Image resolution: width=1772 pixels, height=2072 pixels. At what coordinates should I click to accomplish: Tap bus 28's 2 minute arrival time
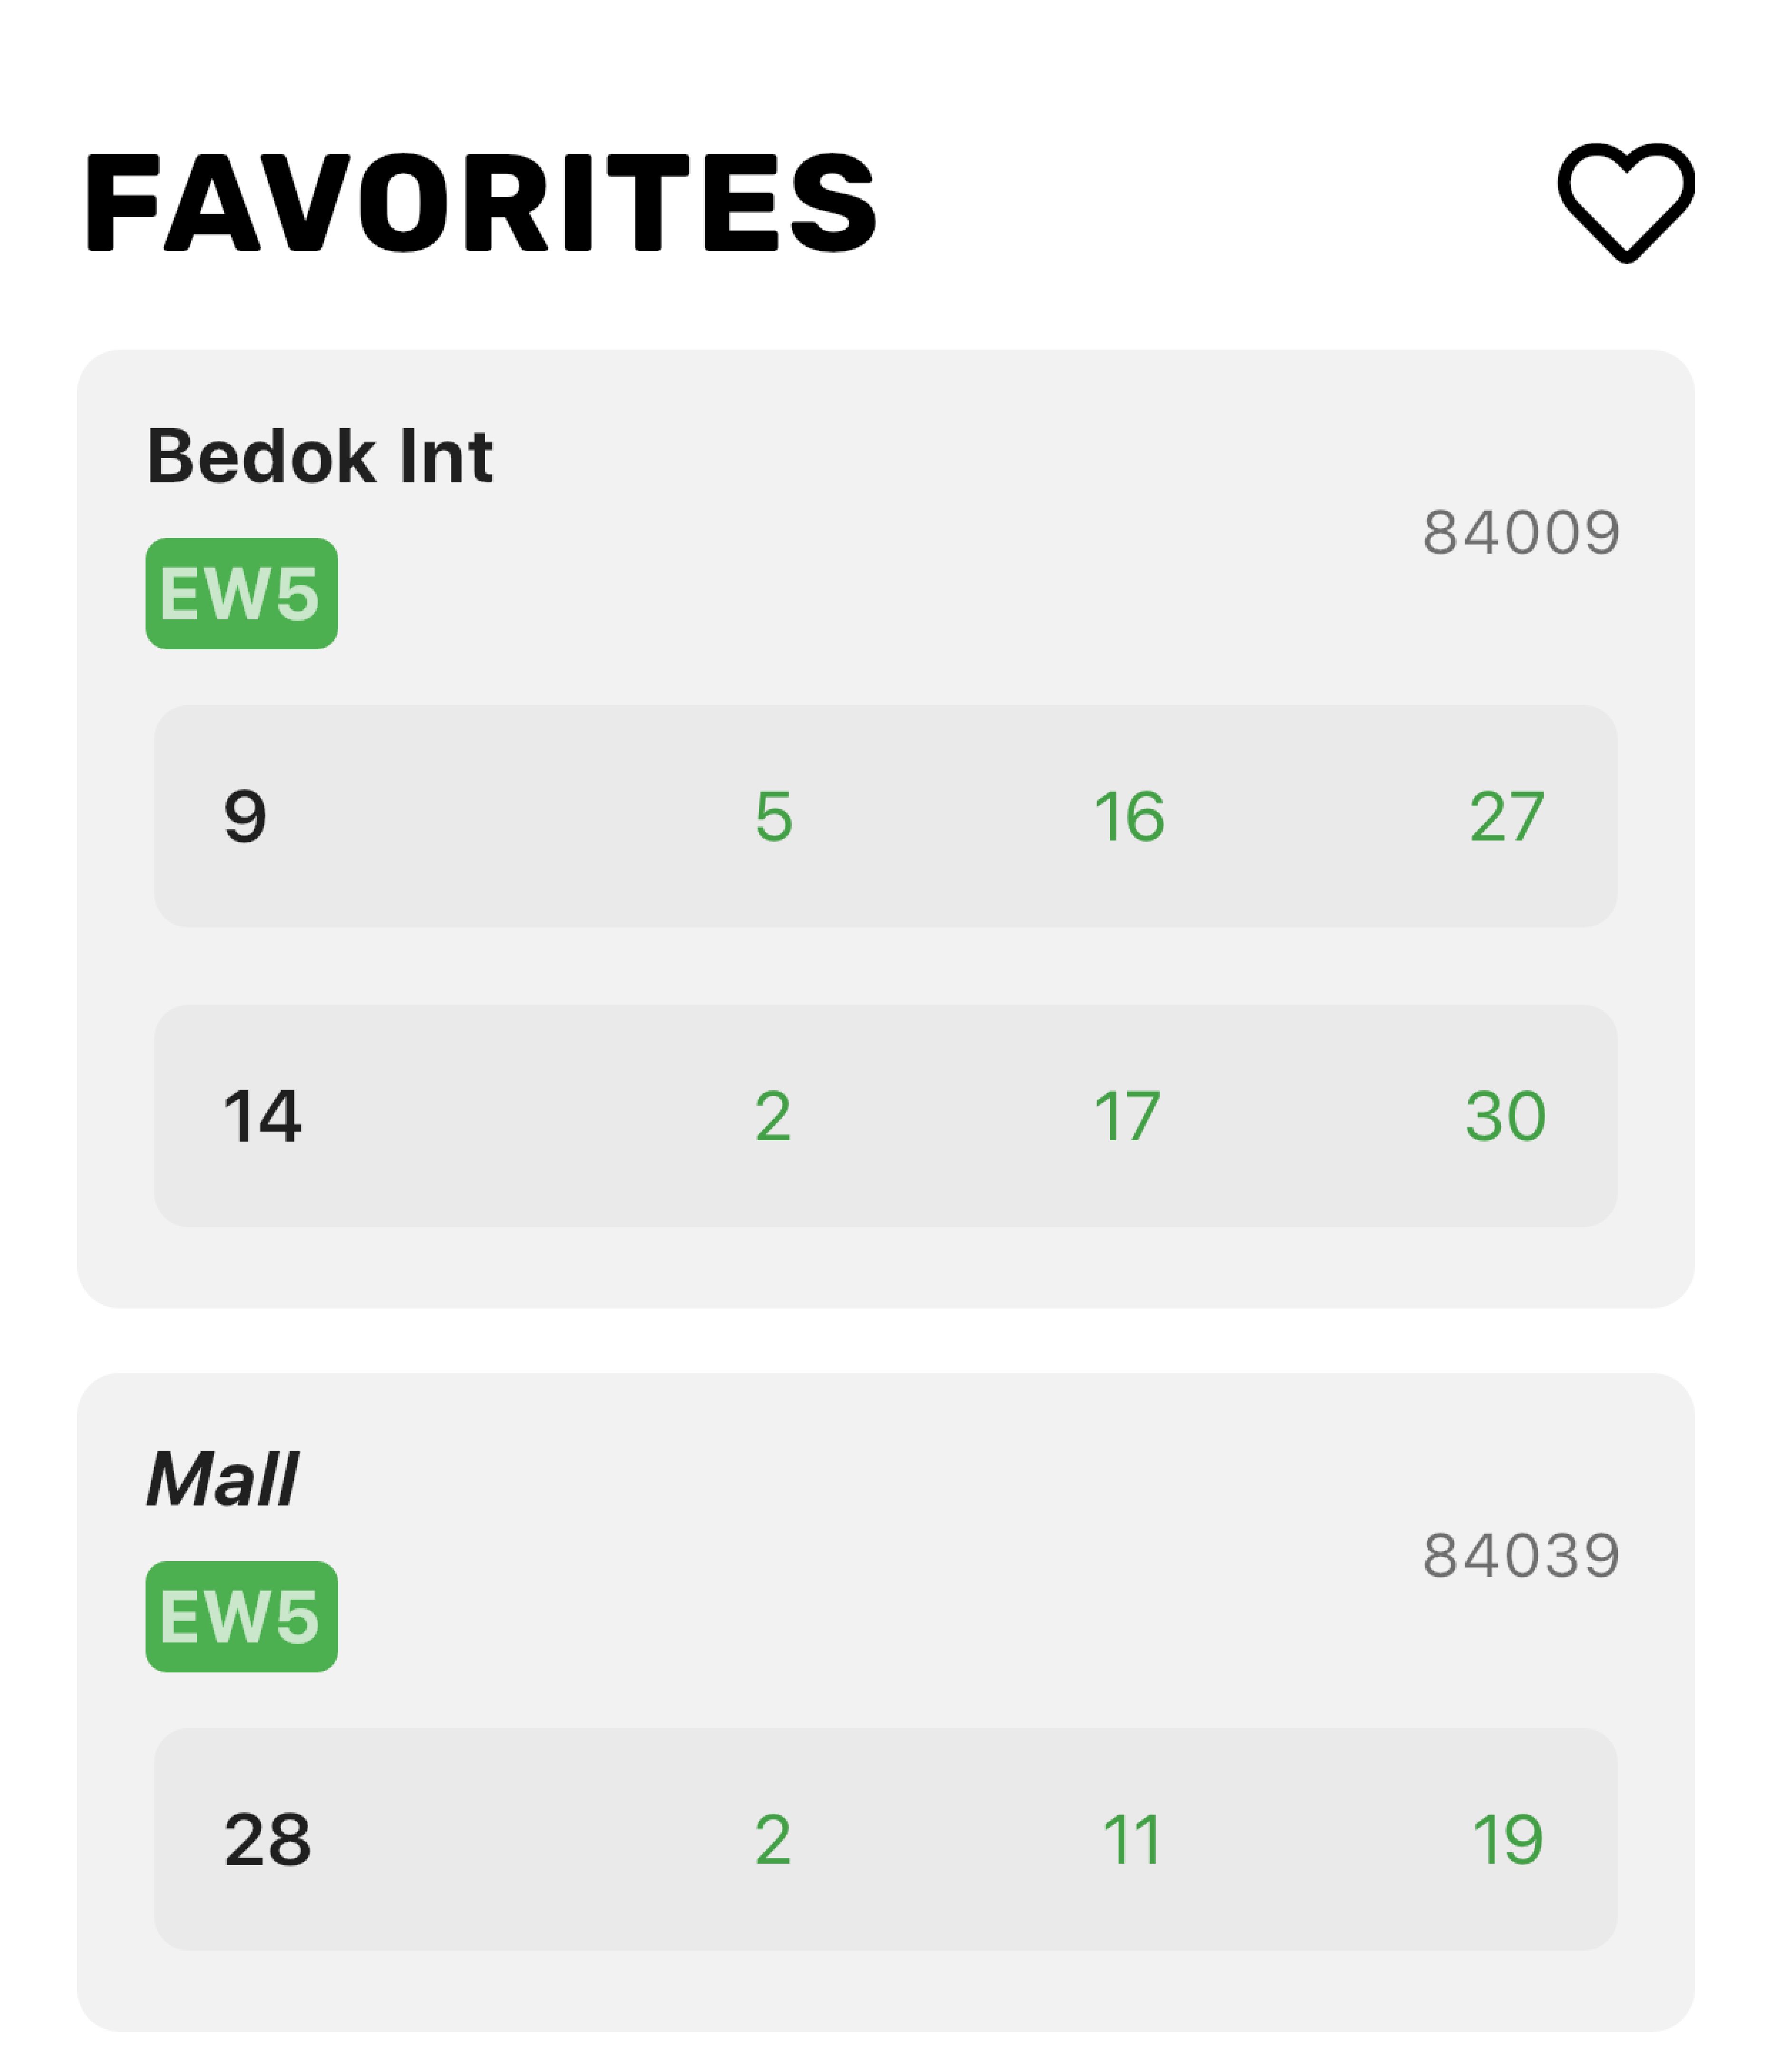773,1839
